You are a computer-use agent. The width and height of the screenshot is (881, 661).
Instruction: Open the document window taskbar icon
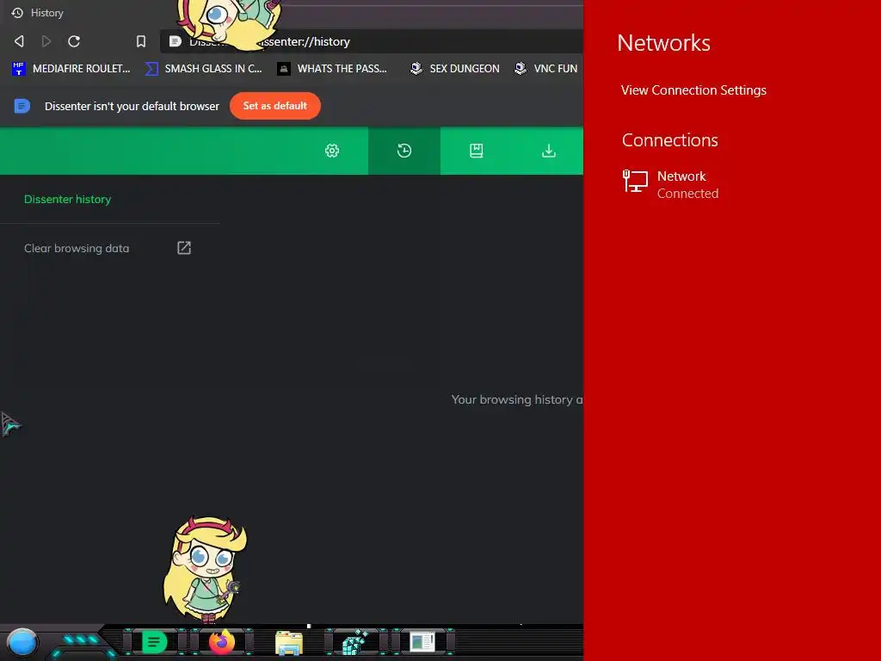tap(422, 642)
